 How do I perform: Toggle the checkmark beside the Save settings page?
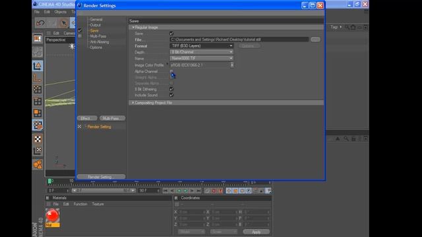(80, 30)
